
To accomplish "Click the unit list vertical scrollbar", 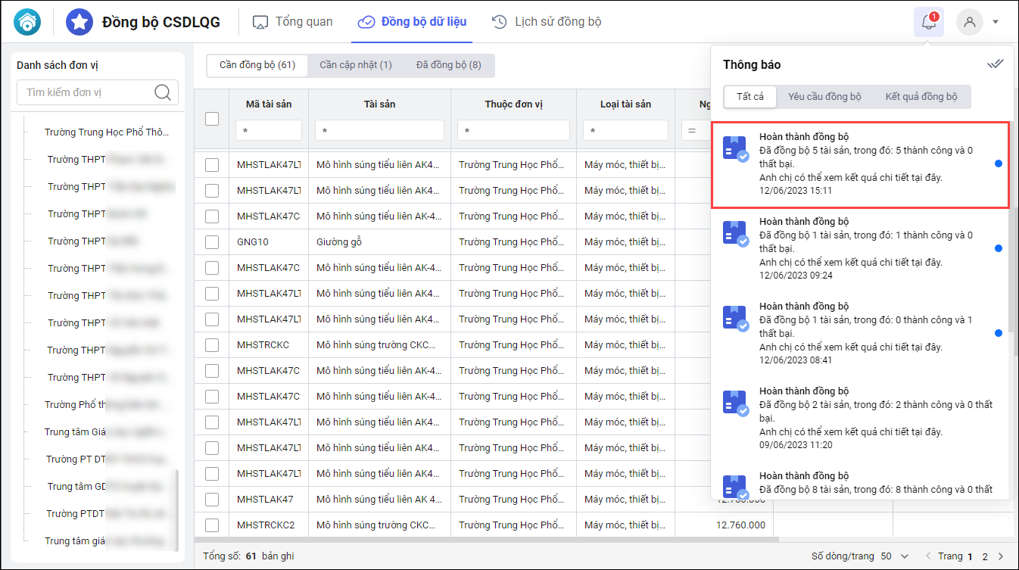I will pos(177,511).
